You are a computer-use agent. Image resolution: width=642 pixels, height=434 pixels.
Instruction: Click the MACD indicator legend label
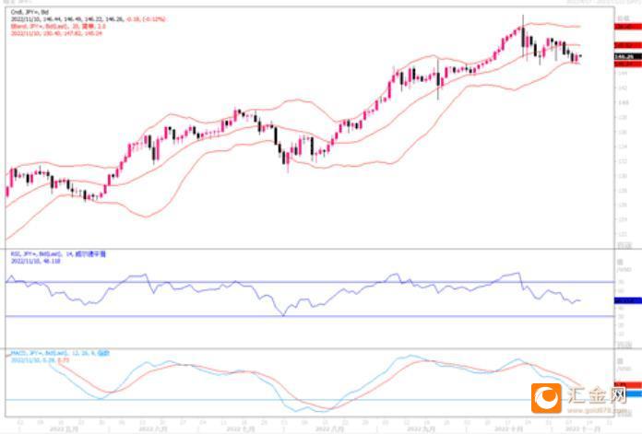[60, 353]
